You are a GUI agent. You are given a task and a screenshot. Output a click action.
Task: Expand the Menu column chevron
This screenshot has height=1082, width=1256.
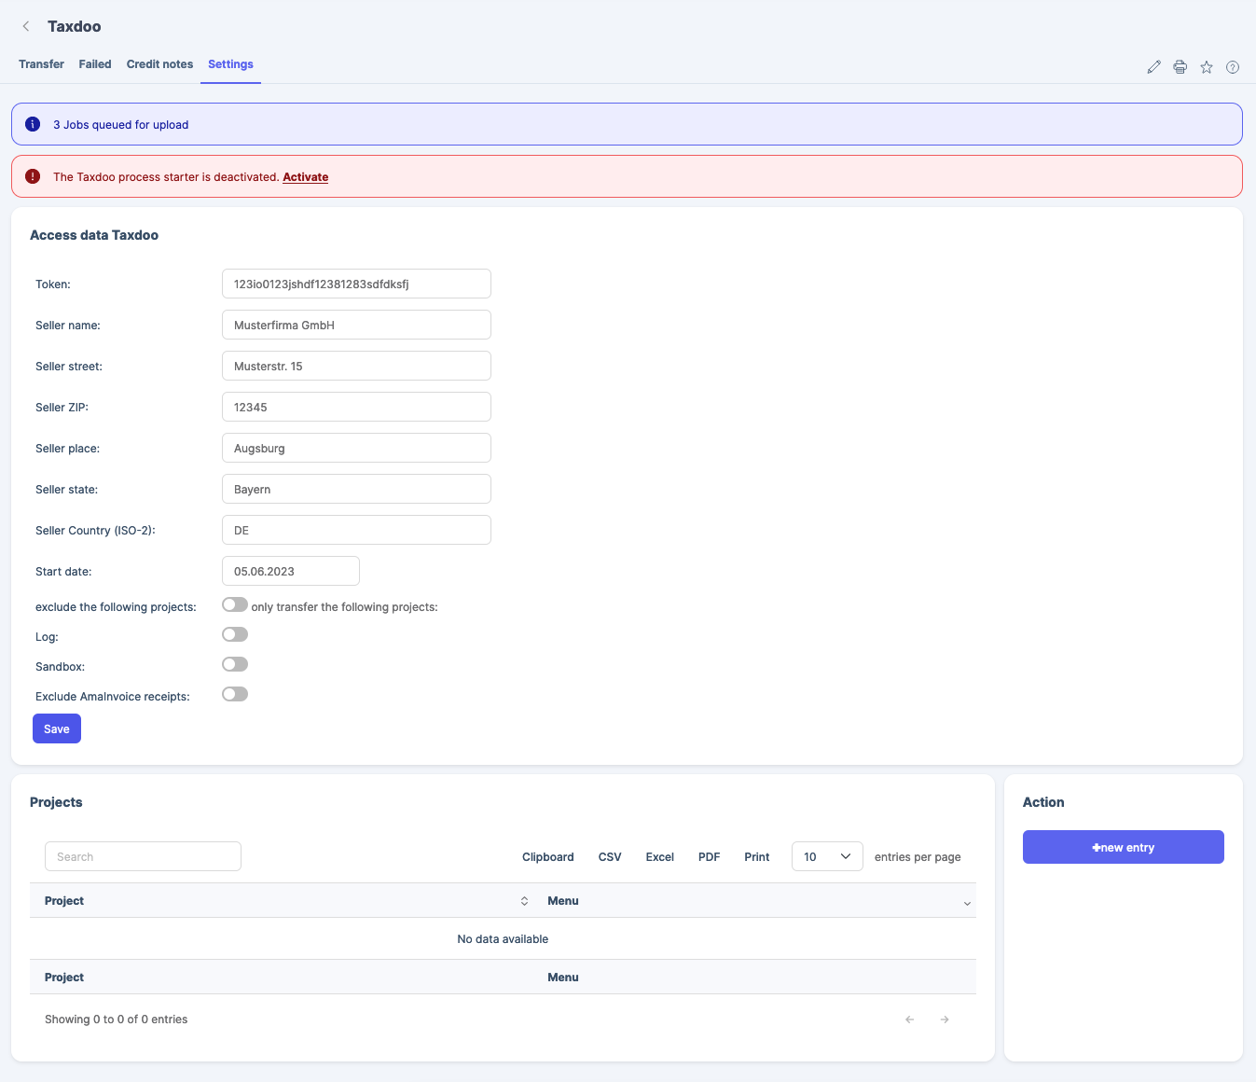pos(966,903)
